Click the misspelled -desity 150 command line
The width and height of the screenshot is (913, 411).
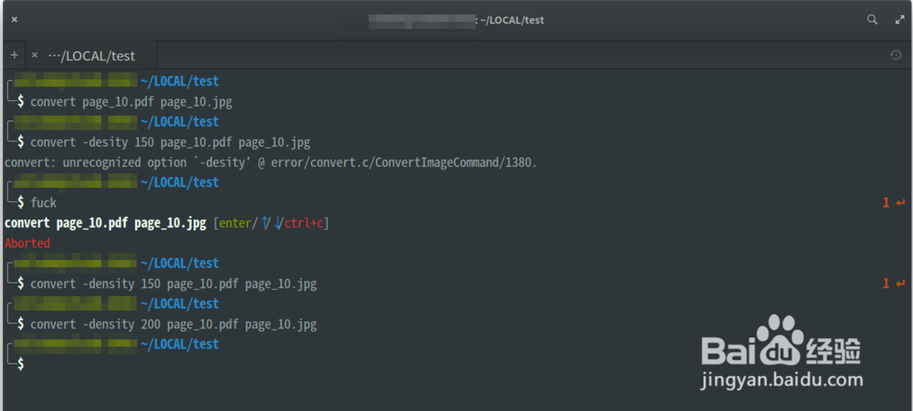[x=170, y=142]
